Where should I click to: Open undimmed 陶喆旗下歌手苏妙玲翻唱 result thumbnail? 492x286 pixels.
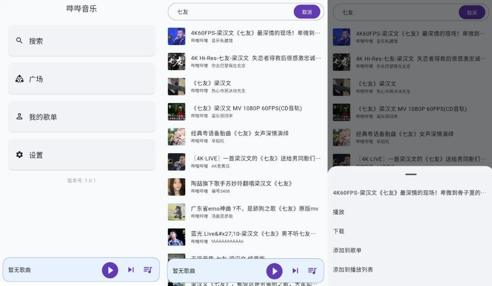coord(177,187)
